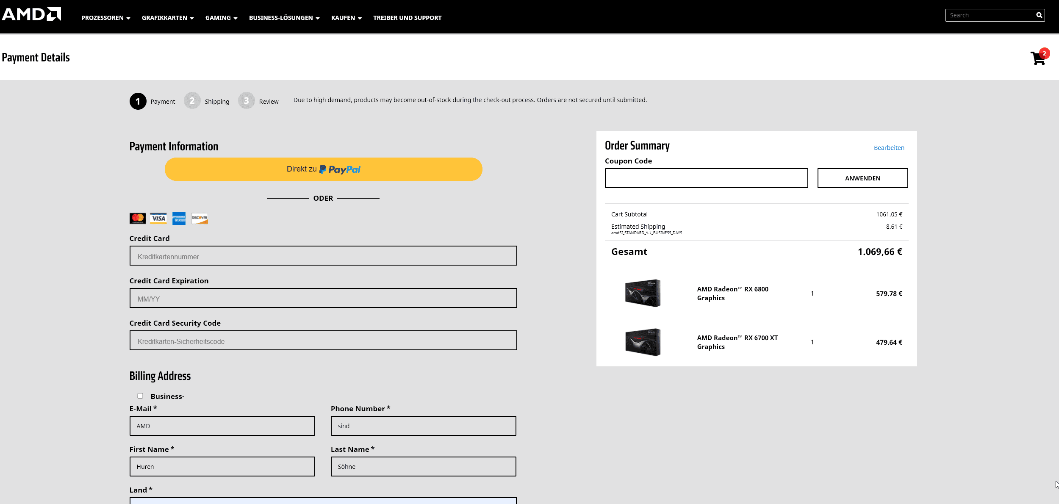Click the Anwenden coupon button
1059x504 pixels.
point(862,178)
